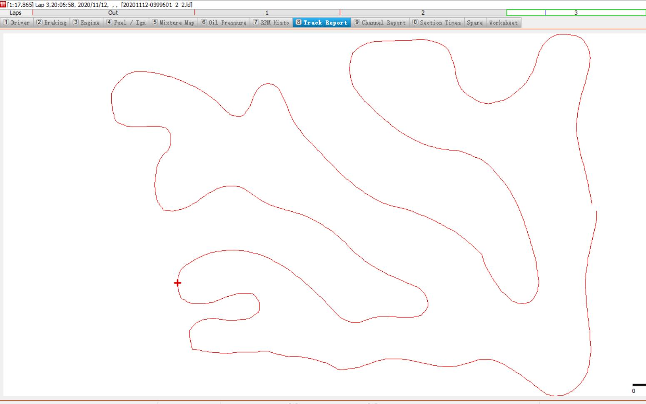
Task: Select the Fuel / Ign tab
Action: (x=126, y=22)
